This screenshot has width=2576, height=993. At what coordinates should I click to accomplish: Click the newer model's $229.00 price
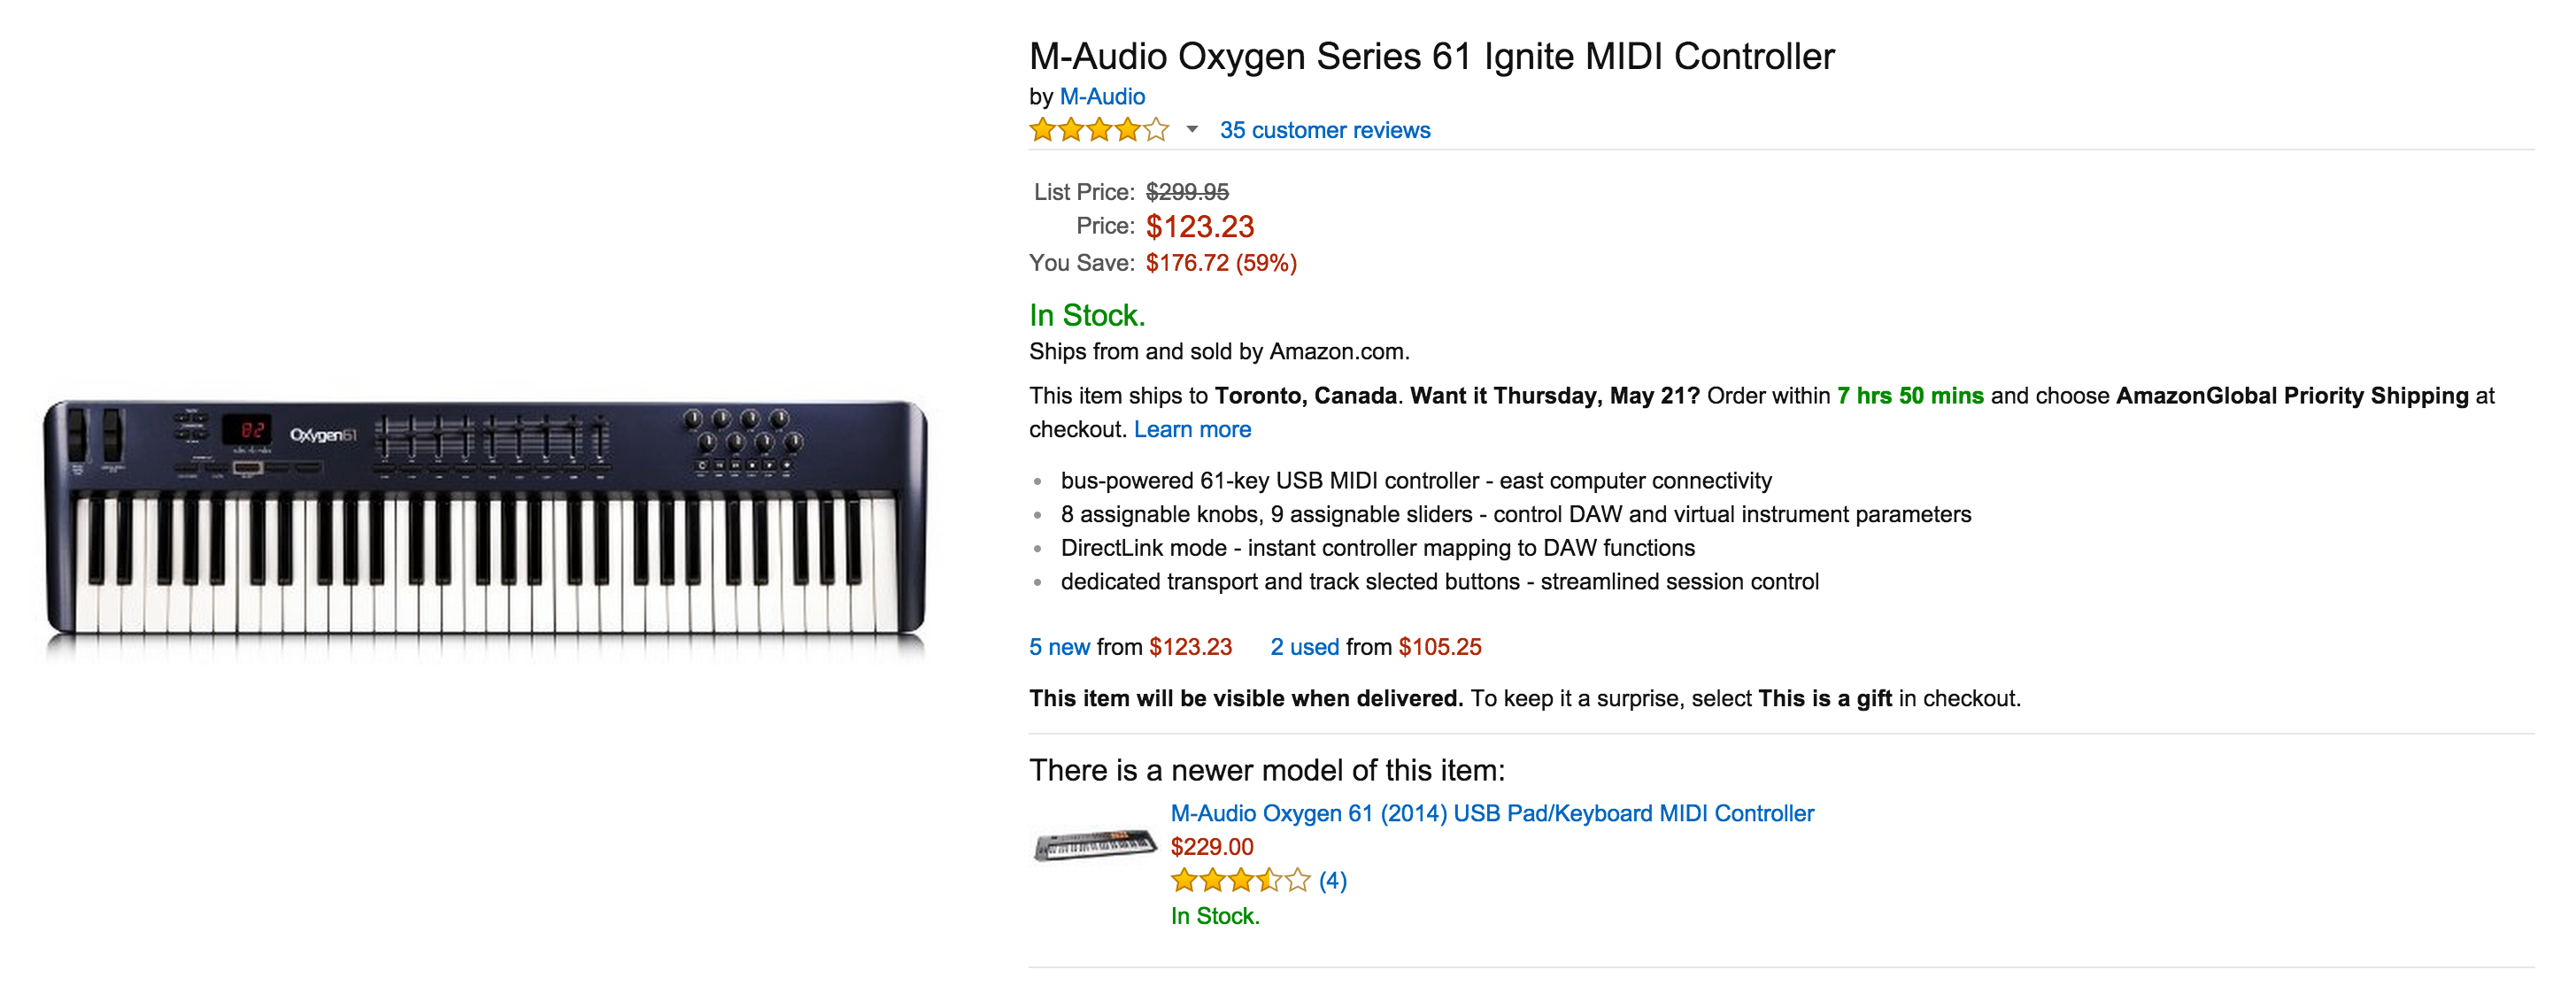1211,847
